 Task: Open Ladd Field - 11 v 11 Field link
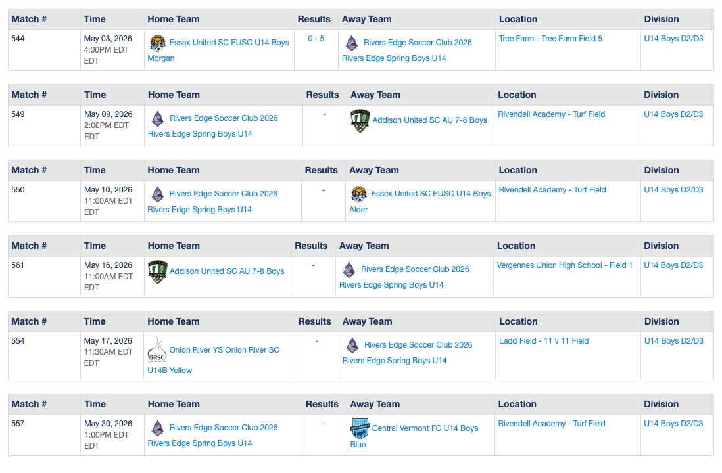[544, 341]
